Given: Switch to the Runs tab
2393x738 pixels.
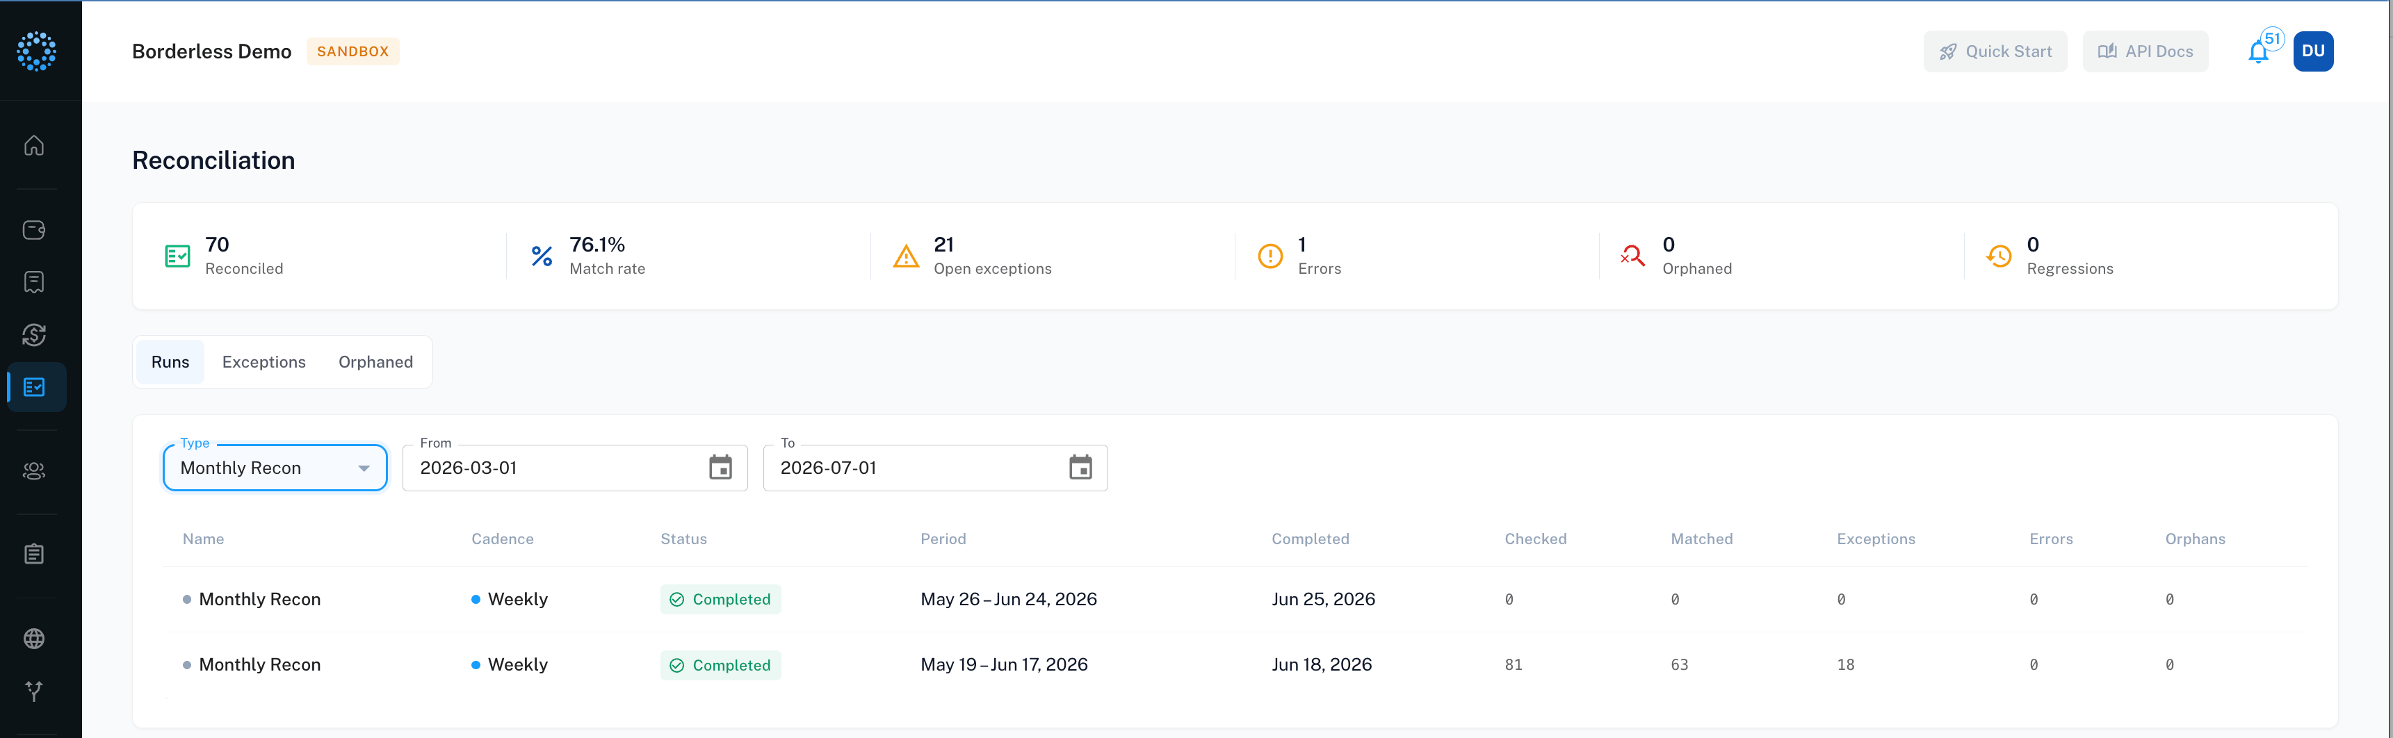Looking at the screenshot, I should point(170,362).
